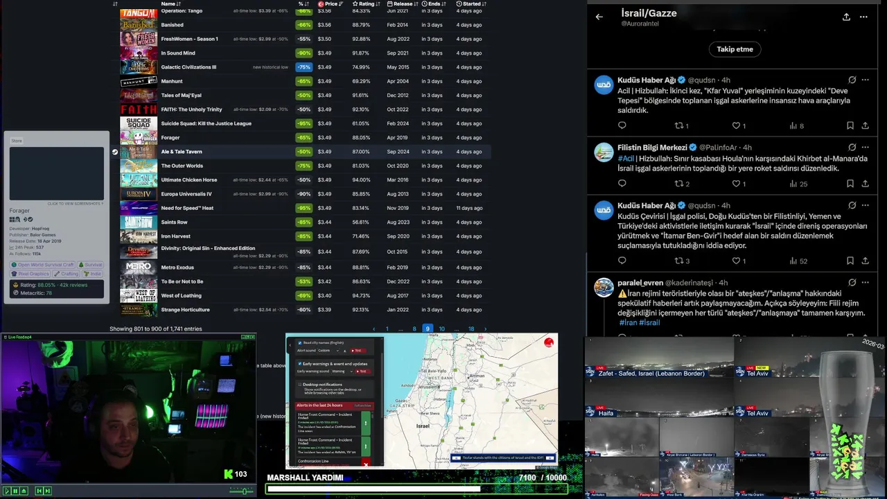
Task: Sort the table by Rating
Action: coord(367,3)
